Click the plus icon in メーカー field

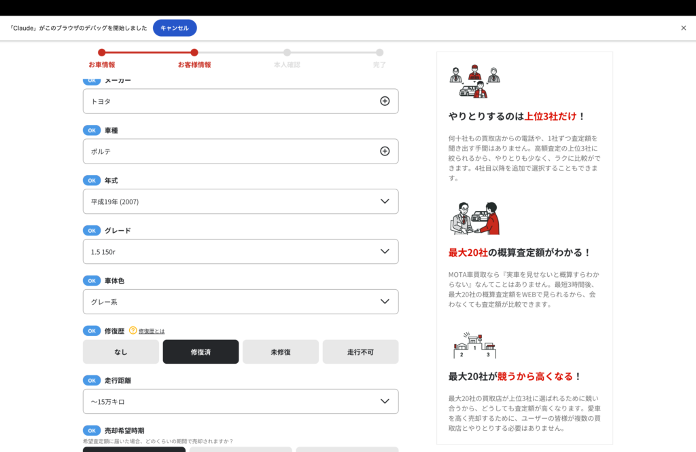[x=385, y=101]
